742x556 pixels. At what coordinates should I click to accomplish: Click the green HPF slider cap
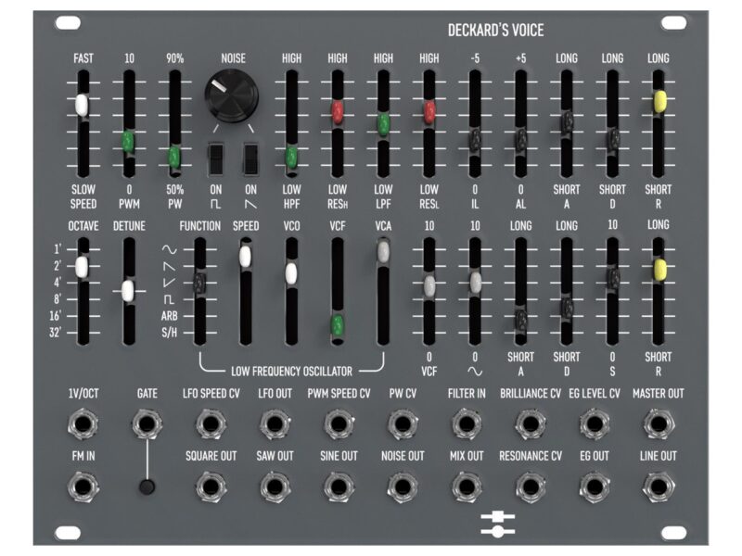tap(291, 158)
